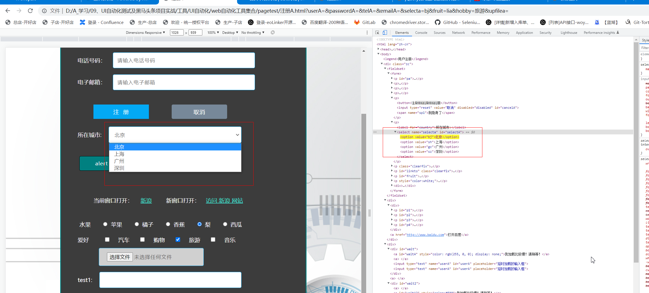Screen dimensions: 649x293
Task: Open the 登录-eoLinker开源 bookmark
Action: tap(272, 22)
